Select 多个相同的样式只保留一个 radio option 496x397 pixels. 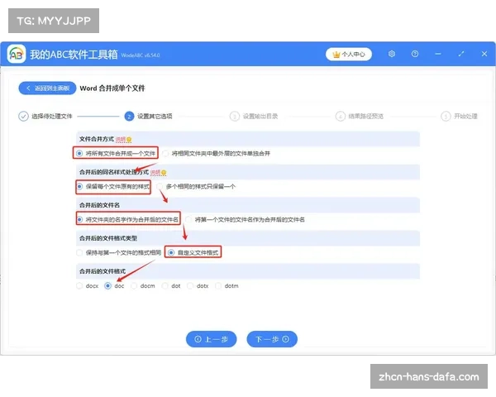(x=196, y=186)
